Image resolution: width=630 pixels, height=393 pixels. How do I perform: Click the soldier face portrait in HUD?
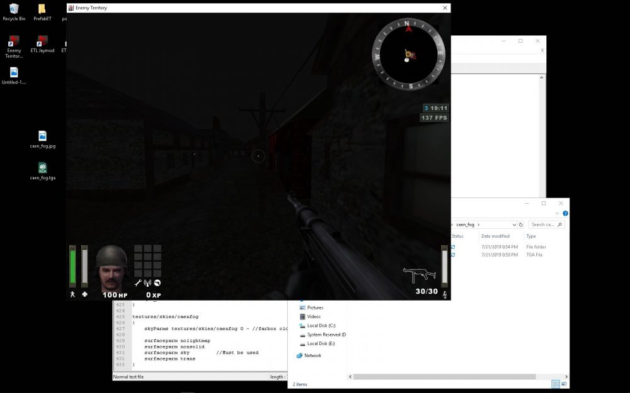point(112,268)
